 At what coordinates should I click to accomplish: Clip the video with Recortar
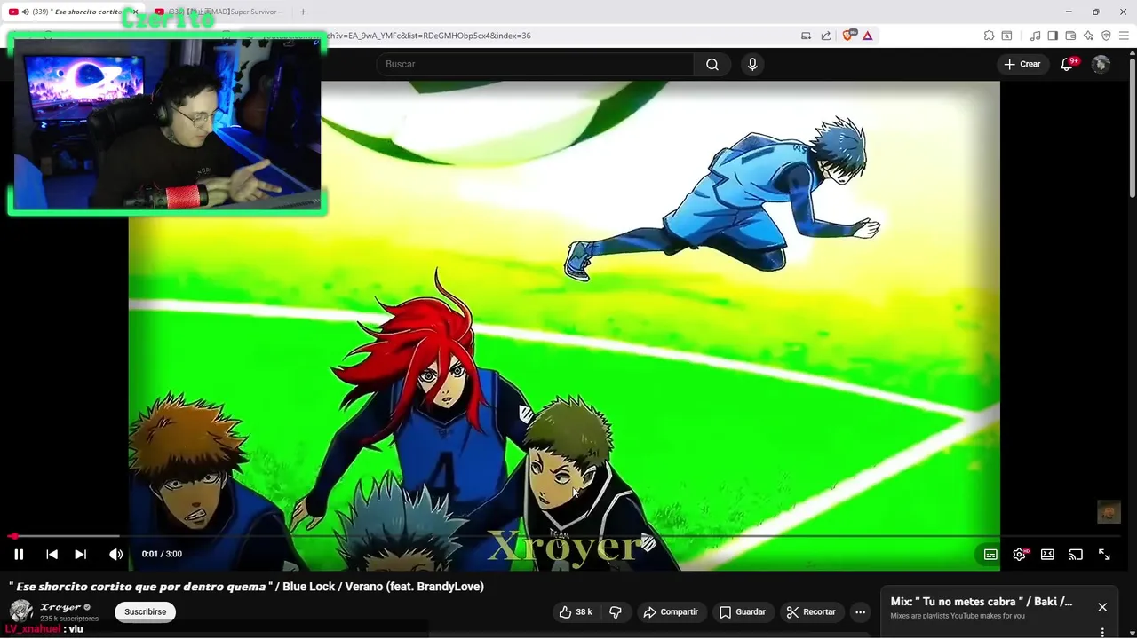click(812, 611)
